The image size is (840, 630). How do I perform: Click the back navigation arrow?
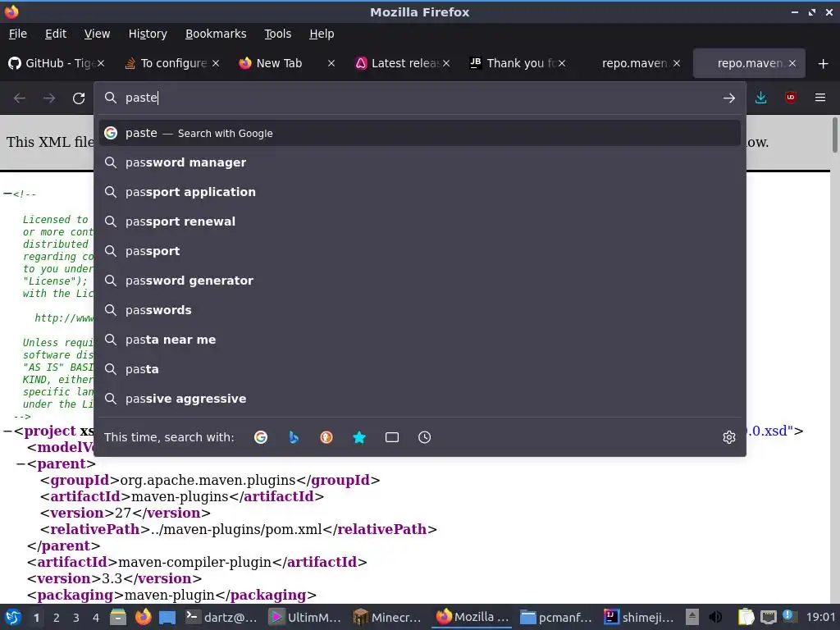[x=20, y=98]
